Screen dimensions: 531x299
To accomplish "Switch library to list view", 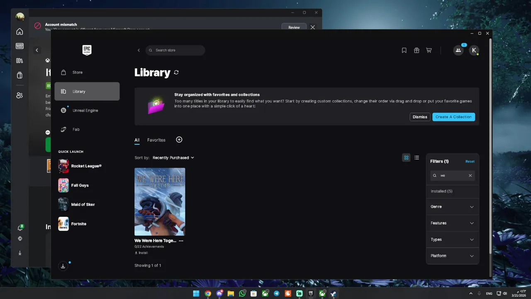I will 417,158.
